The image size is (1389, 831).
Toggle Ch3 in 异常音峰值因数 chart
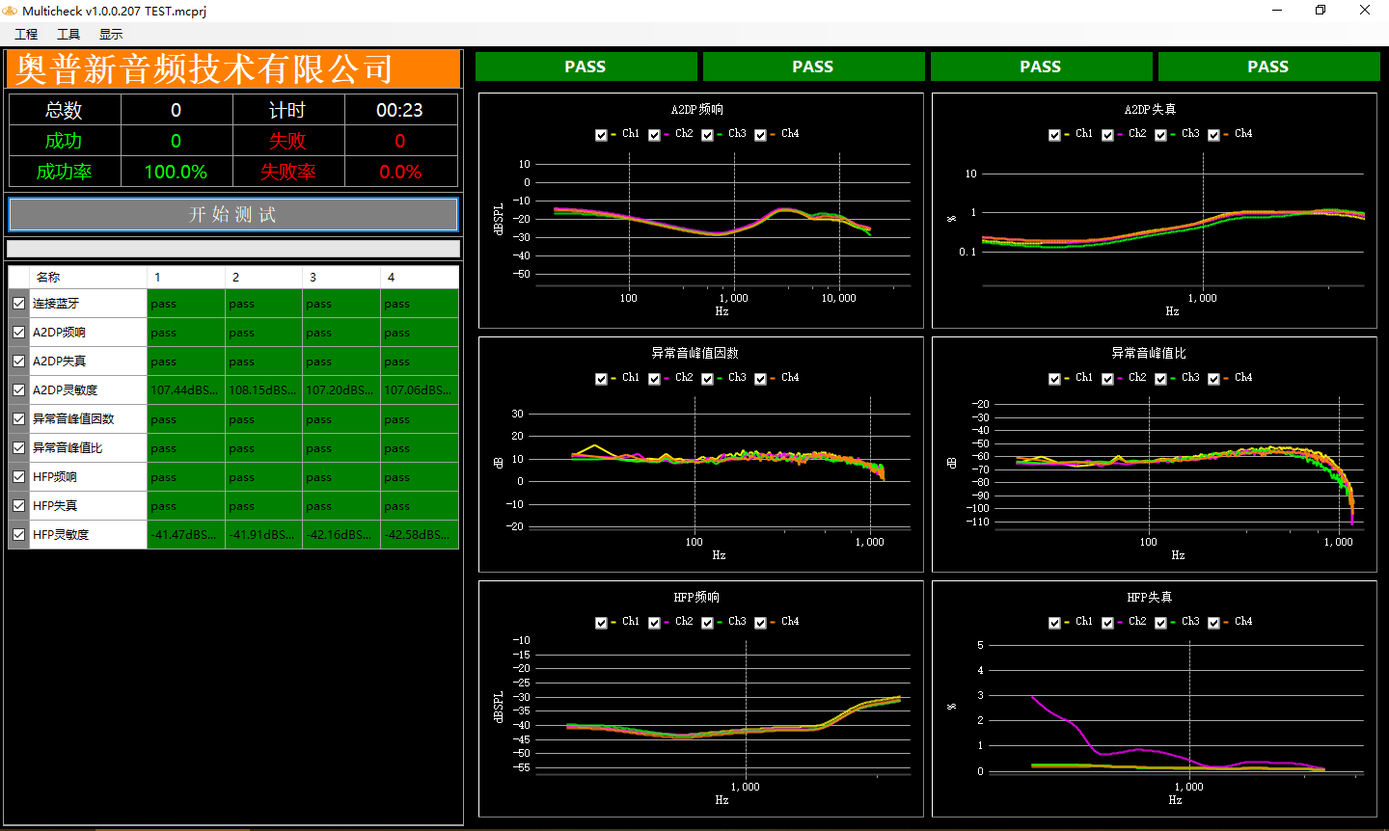tap(707, 379)
